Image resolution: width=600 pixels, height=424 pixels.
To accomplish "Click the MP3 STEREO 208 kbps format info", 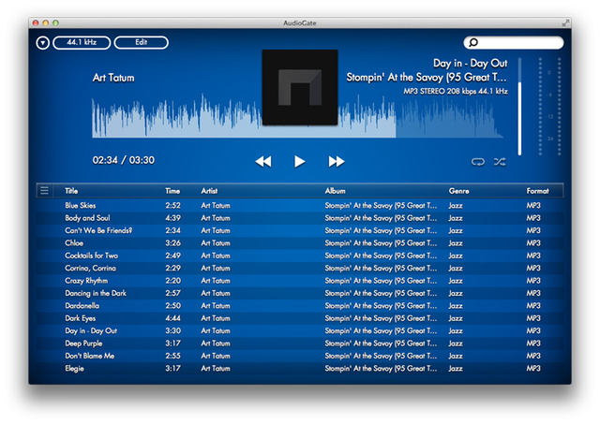I will click(456, 92).
